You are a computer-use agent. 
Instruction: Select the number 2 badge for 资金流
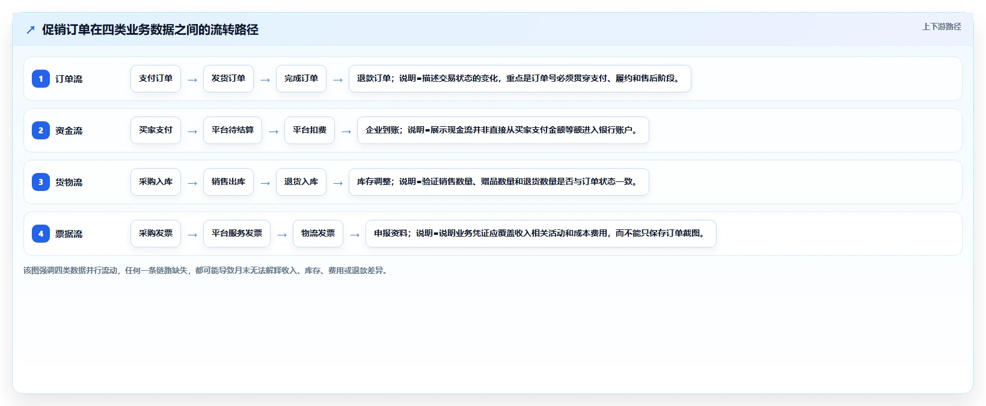(41, 130)
